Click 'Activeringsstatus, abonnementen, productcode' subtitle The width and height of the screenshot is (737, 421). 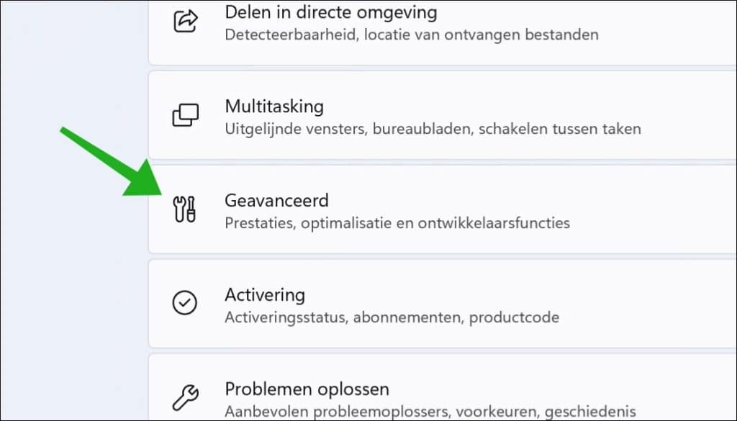pos(392,317)
